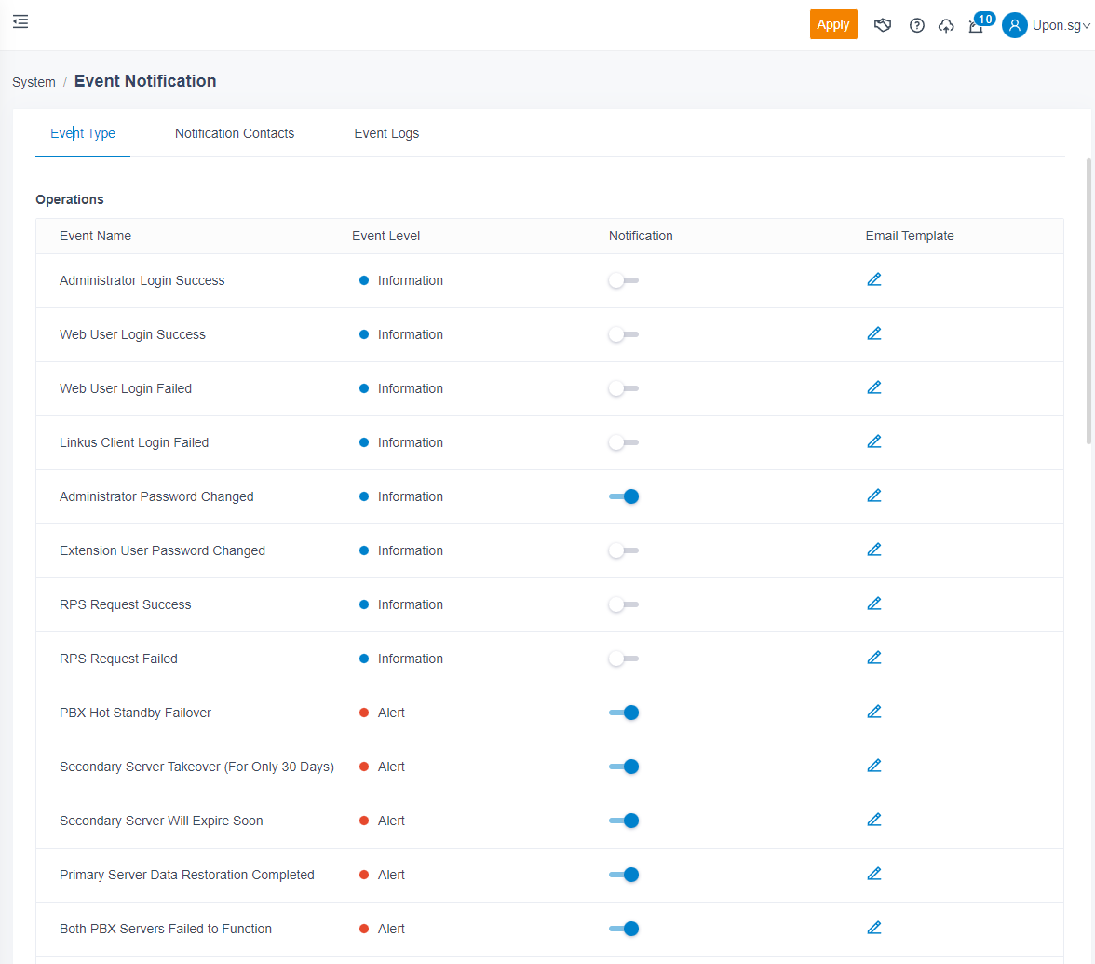Click the orange Apply button
1095x964 pixels.
tap(832, 24)
